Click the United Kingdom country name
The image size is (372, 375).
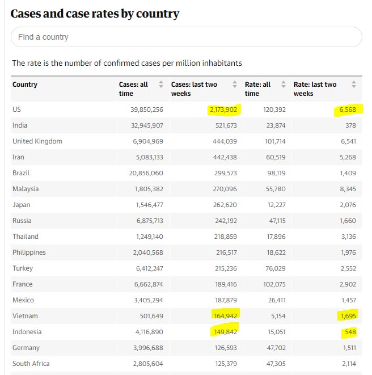pyautogui.click(x=37, y=141)
